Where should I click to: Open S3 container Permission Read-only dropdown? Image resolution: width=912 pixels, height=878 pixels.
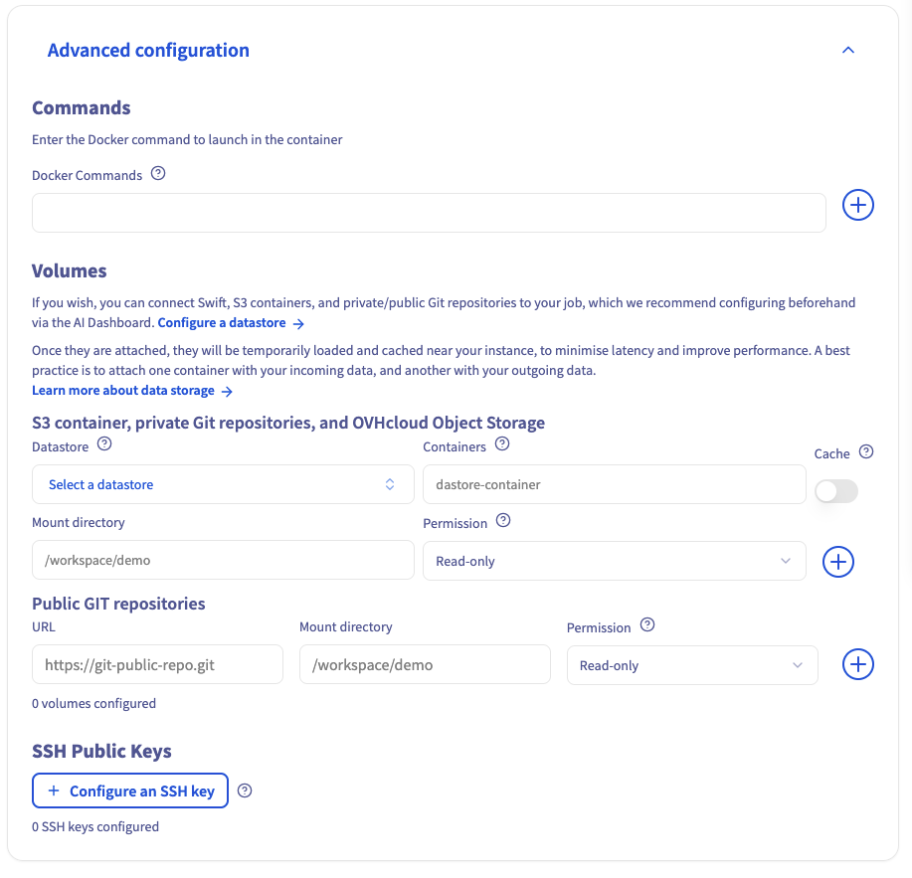coord(614,561)
